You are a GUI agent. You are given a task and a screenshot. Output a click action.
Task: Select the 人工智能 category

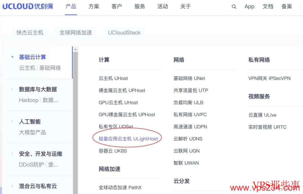pyautogui.click(x=30, y=122)
